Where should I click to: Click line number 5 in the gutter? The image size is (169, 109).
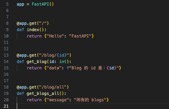coord(7,4)
